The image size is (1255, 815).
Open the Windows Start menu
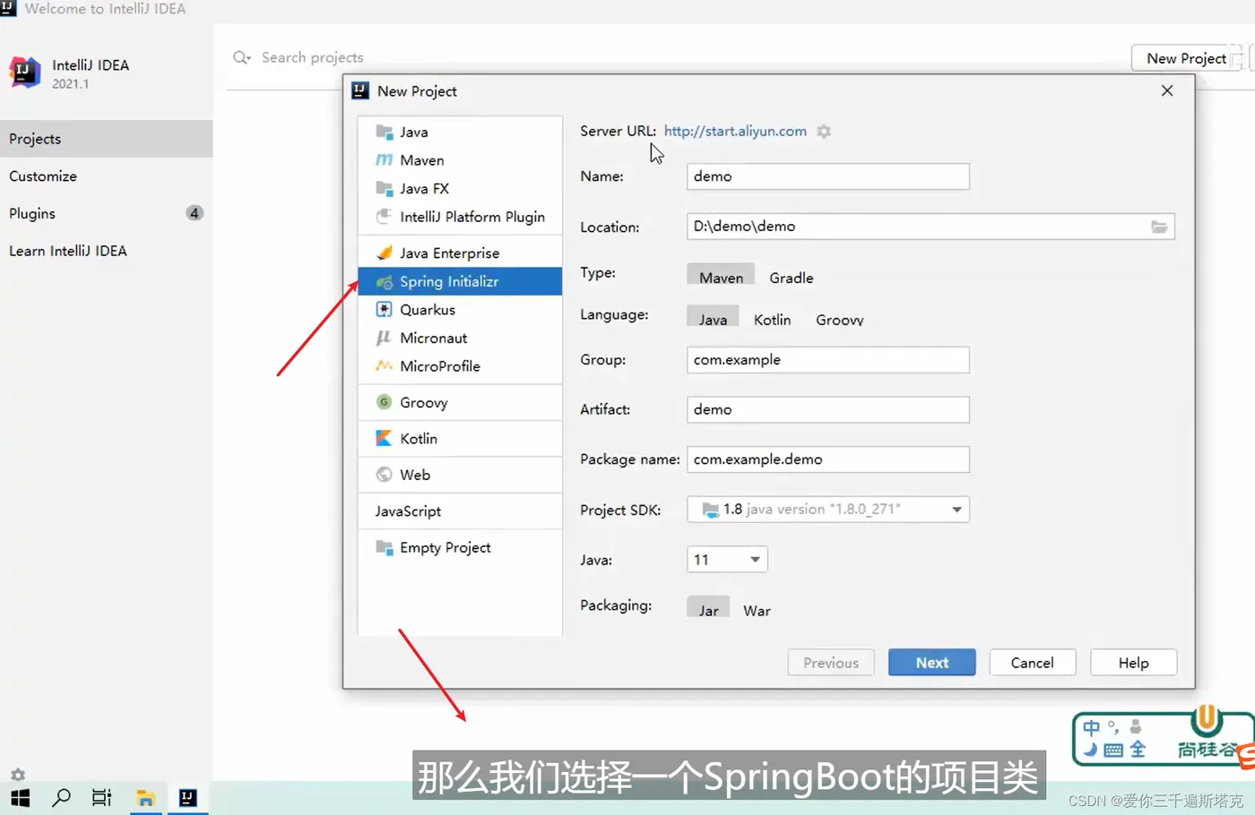20,797
